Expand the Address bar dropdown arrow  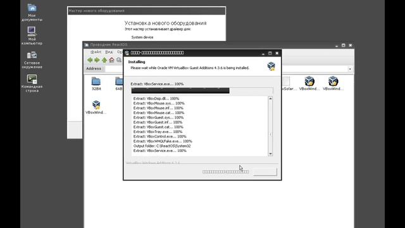click(350, 69)
